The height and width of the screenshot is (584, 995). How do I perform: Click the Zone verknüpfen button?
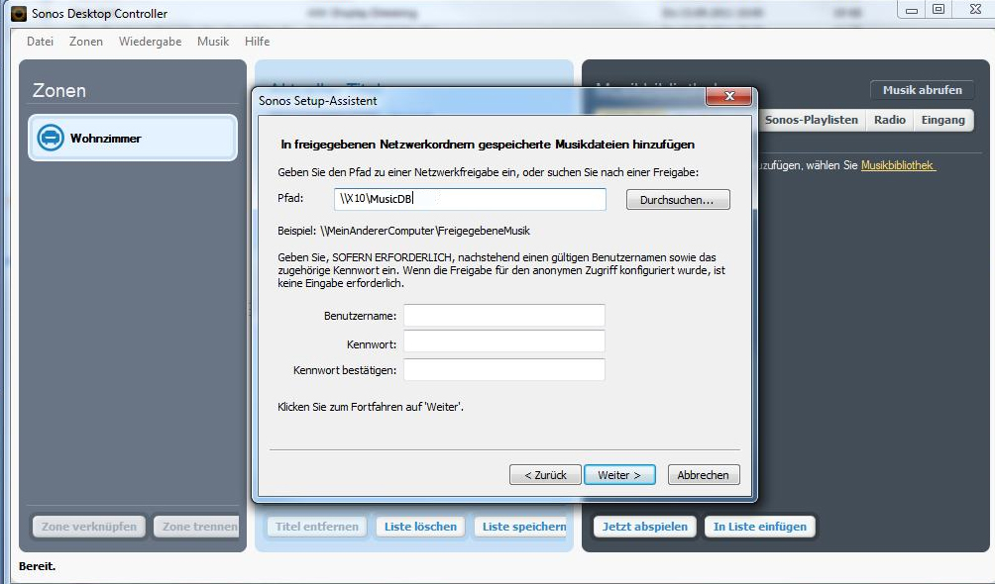pyautogui.click(x=89, y=527)
